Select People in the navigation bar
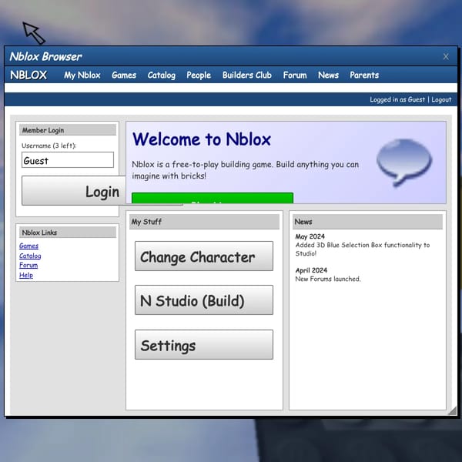462x462 pixels. click(199, 75)
